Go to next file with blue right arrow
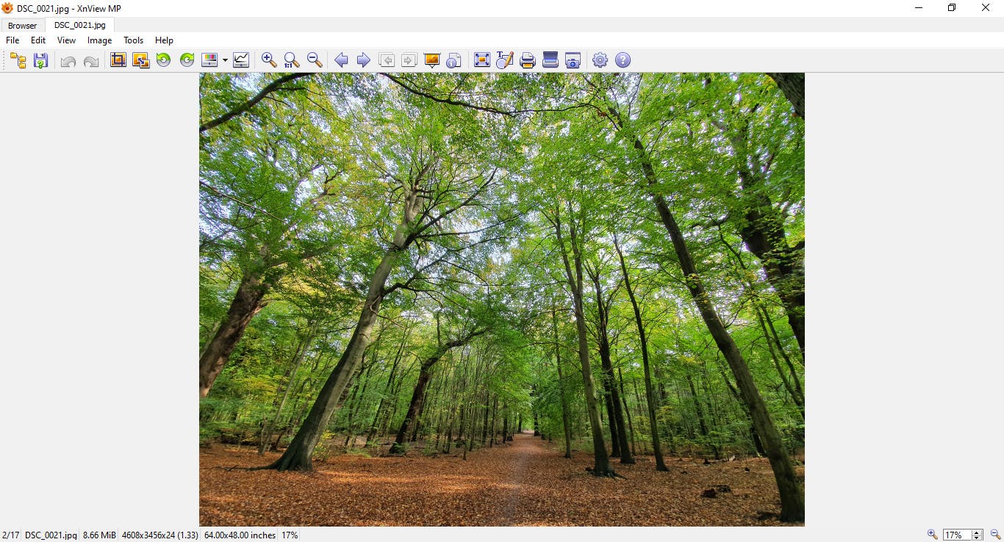 363,60
